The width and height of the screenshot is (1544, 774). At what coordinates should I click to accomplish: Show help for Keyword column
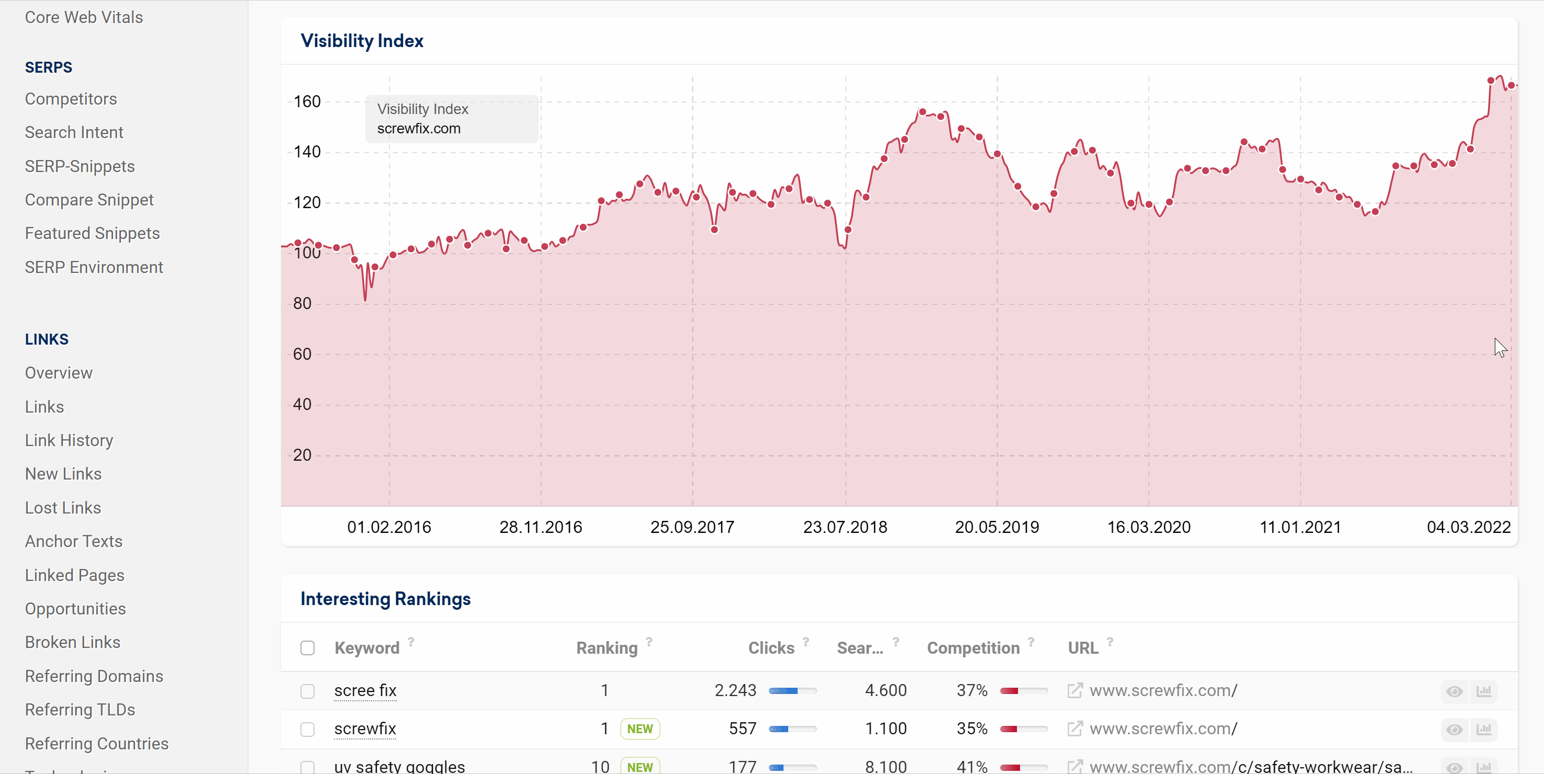point(411,642)
